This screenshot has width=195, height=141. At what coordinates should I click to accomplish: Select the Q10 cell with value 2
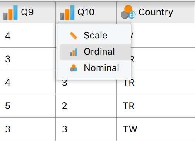click(x=86, y=106)
